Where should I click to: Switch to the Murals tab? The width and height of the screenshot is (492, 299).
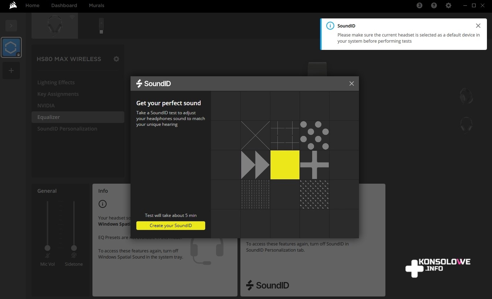click(x=96, y=5)
